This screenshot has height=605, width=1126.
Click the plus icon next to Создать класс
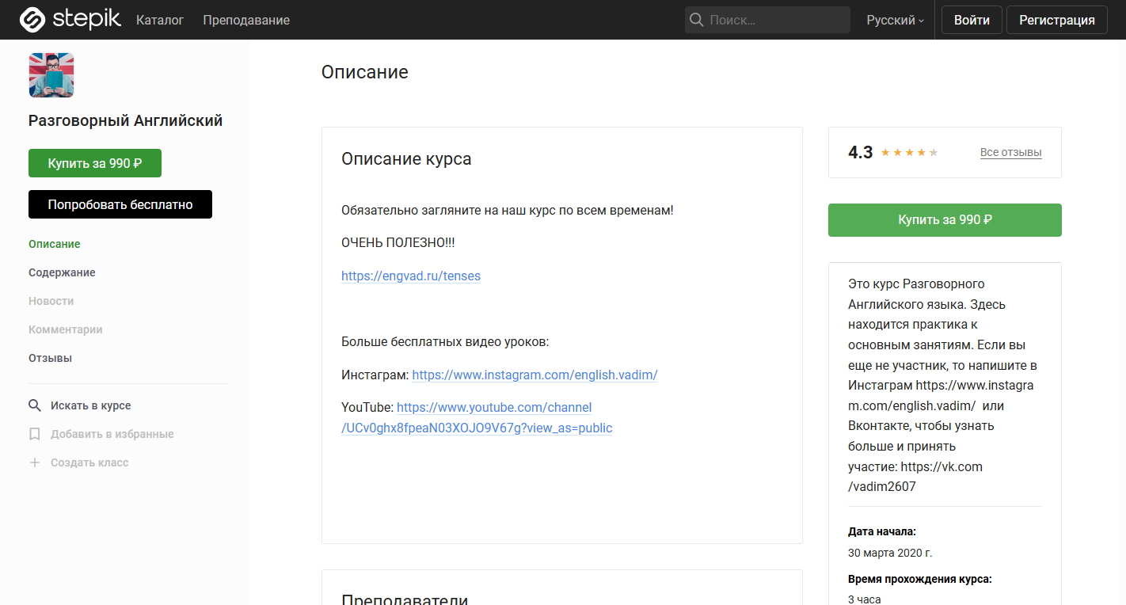point(35,462)
